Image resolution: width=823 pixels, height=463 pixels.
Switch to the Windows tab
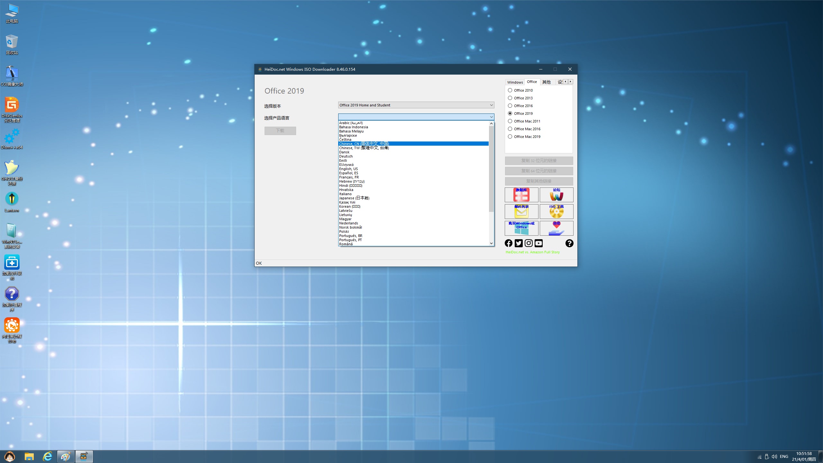click(515, 82)
